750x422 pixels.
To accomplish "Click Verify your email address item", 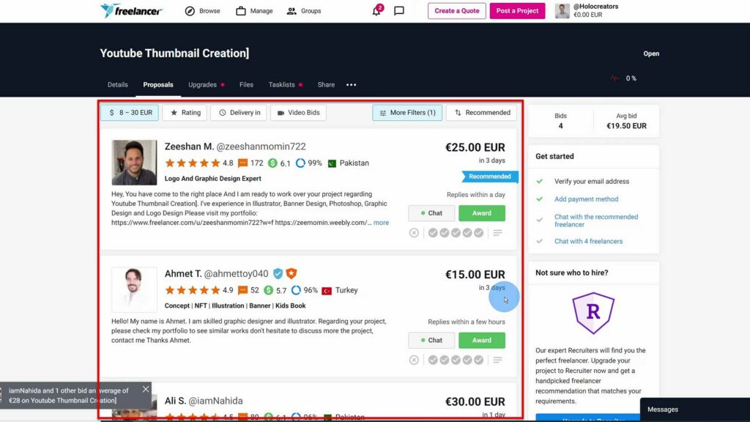I will (x=592, y=182).
